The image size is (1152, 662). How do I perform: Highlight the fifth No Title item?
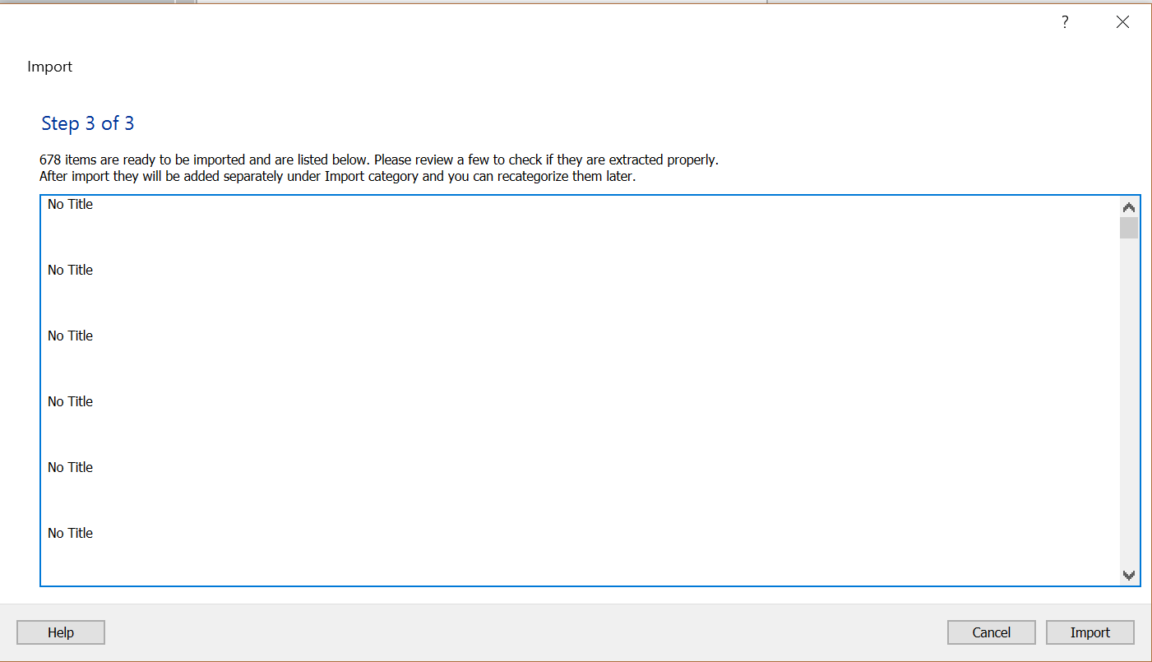(x=71, y=468)
